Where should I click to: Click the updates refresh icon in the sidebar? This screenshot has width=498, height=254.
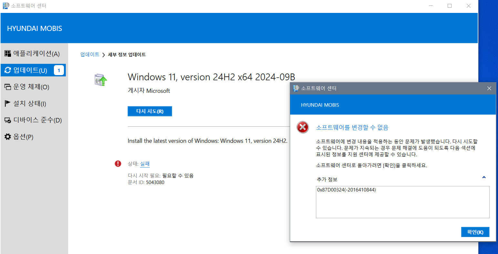pyautogui.click(x=7, y=70)
